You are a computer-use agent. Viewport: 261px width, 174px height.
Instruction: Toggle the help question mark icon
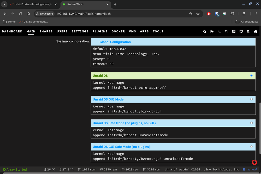point(256,32)
